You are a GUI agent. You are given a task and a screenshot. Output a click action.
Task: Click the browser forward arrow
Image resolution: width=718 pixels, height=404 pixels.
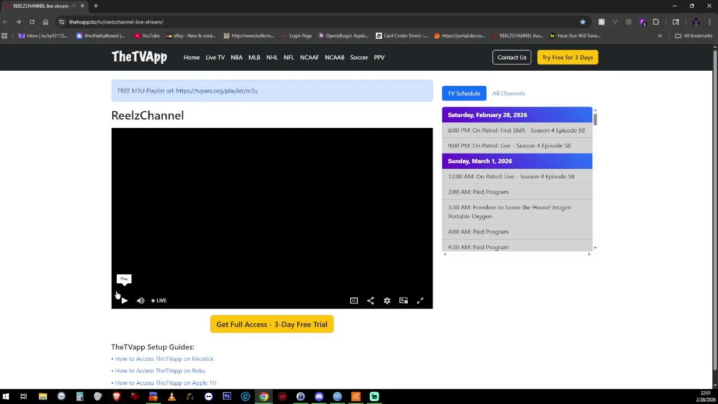[x=19, y=22]
